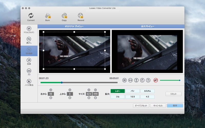Click the top-center crop handle

click(74, 32)
